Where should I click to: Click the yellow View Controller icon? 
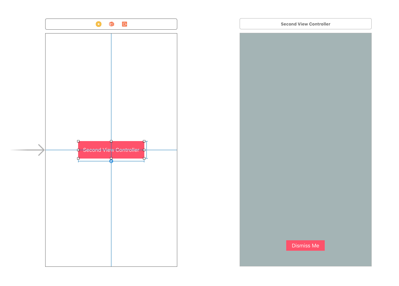(x=98, y=24)
